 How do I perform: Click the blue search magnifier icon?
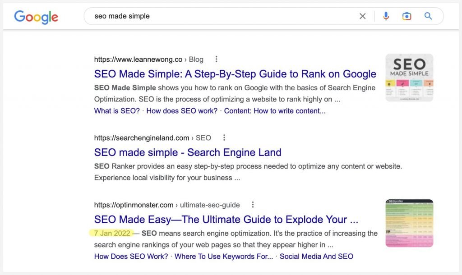(428, 16)
